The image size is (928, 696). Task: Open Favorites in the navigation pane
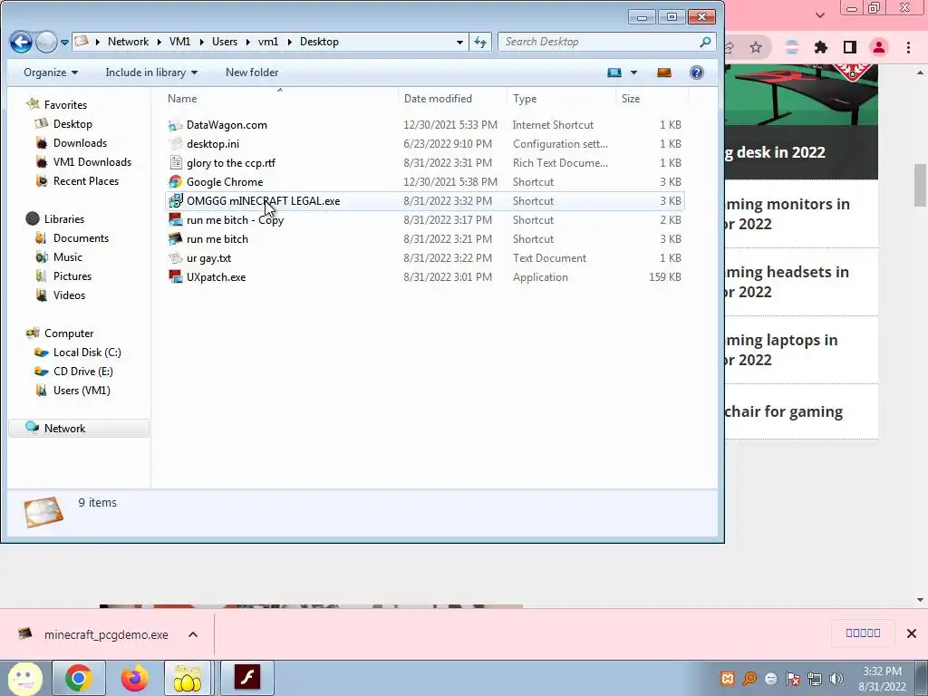(65, 105)
